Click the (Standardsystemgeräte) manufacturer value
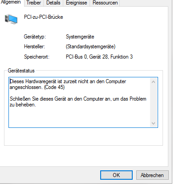Image resolution: width=175 pixels, height=186 pixels. tap(91, 46)
